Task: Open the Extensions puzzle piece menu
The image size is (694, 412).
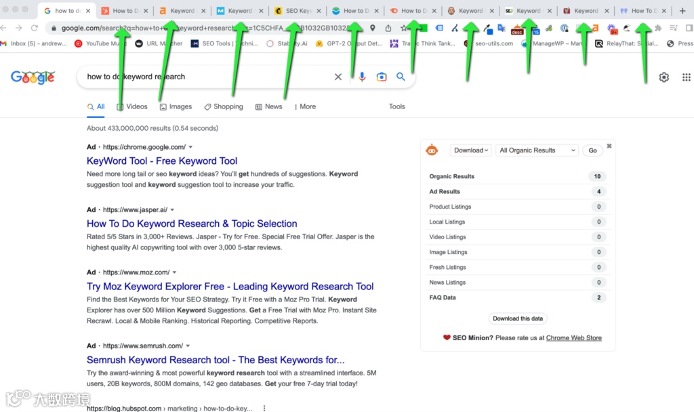Action: point(658,28)
